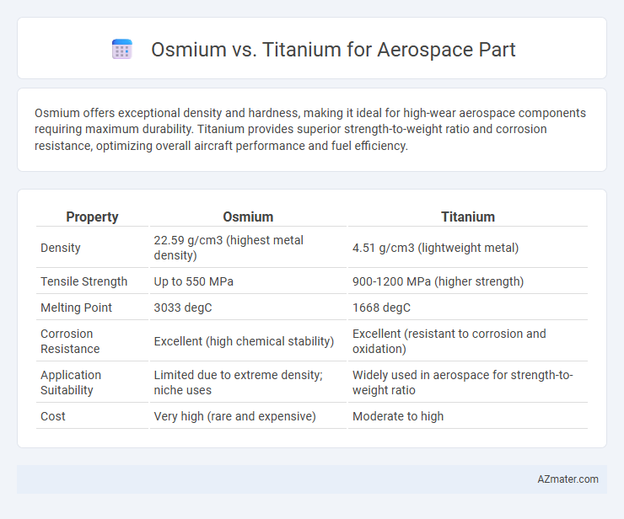624x519 pixels.
Task: Click 'Excellent (resistant to corrosion and oxidation)' cell
Action: pyautogui.click(x=468, y=341)
